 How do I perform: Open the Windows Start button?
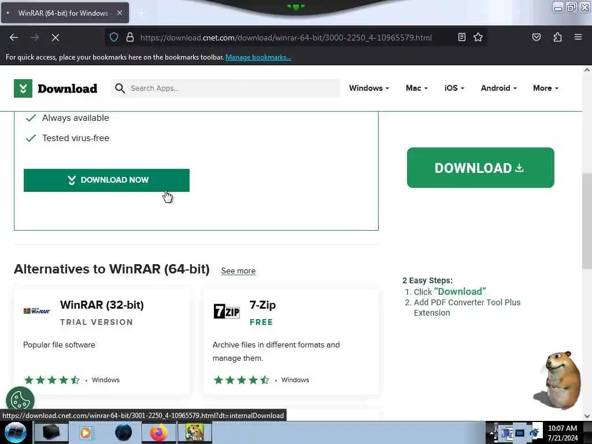[16, 432]
